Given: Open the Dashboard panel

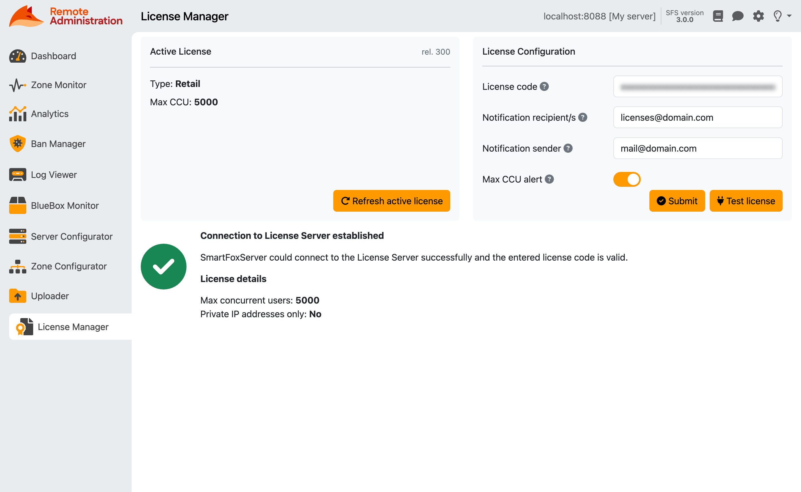Looking at the screenshot, I should 53,56.
